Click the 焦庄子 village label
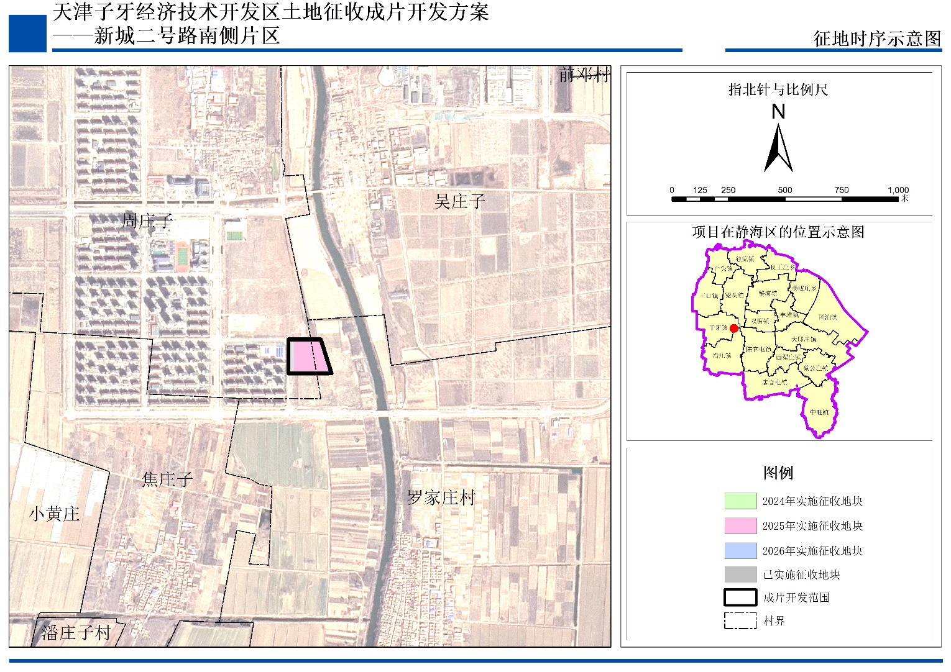 coord(167,479)
